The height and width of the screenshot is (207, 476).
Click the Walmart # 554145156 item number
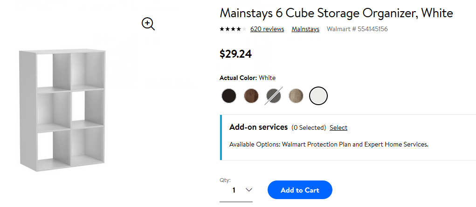pyautogui.click(x=357, y=29)
